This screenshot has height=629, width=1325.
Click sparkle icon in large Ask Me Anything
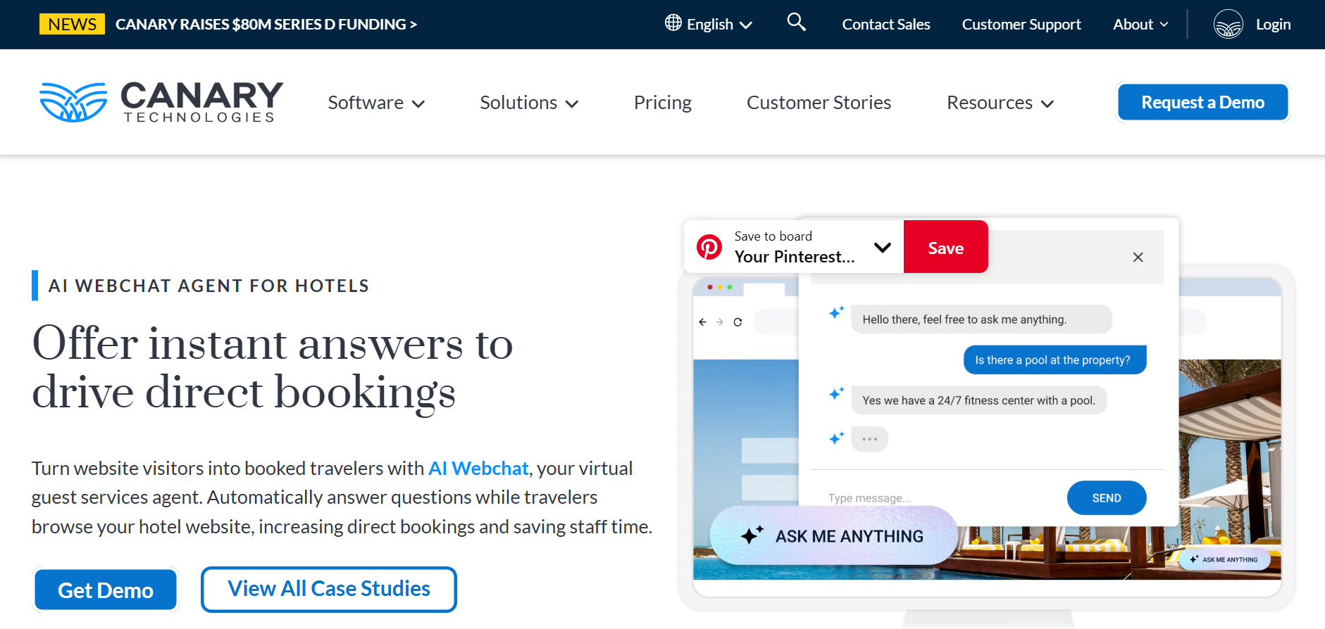[752, 535]
